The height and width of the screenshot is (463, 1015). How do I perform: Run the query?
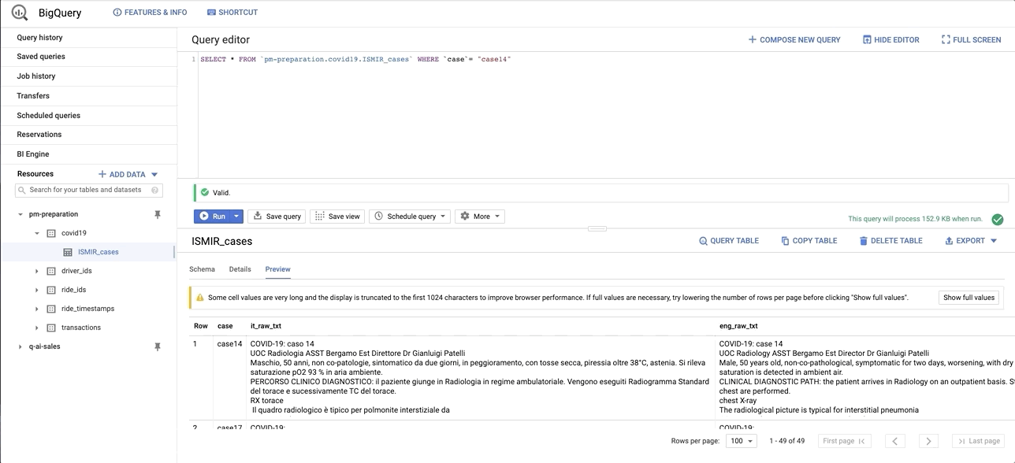(x=213, y=217)
